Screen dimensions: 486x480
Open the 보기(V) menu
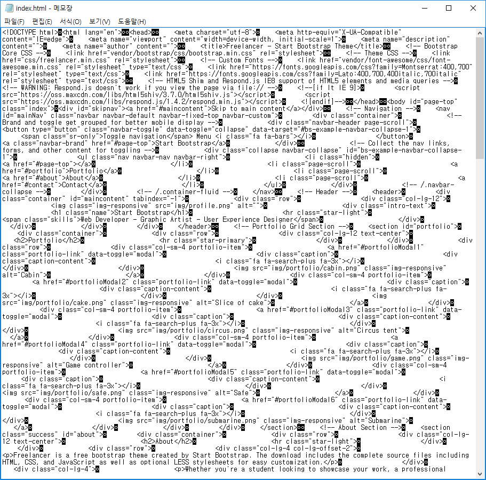tap(99, 21)
